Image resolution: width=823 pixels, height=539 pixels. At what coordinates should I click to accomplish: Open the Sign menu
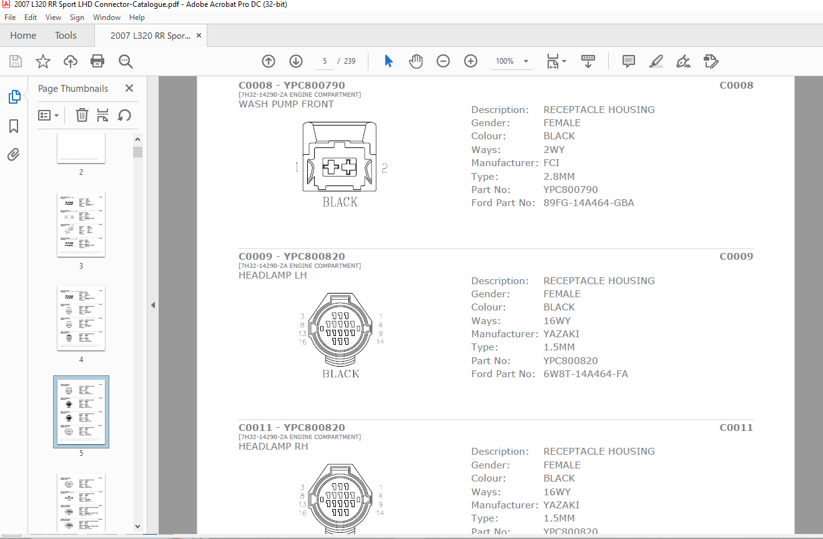coord(77,17)
